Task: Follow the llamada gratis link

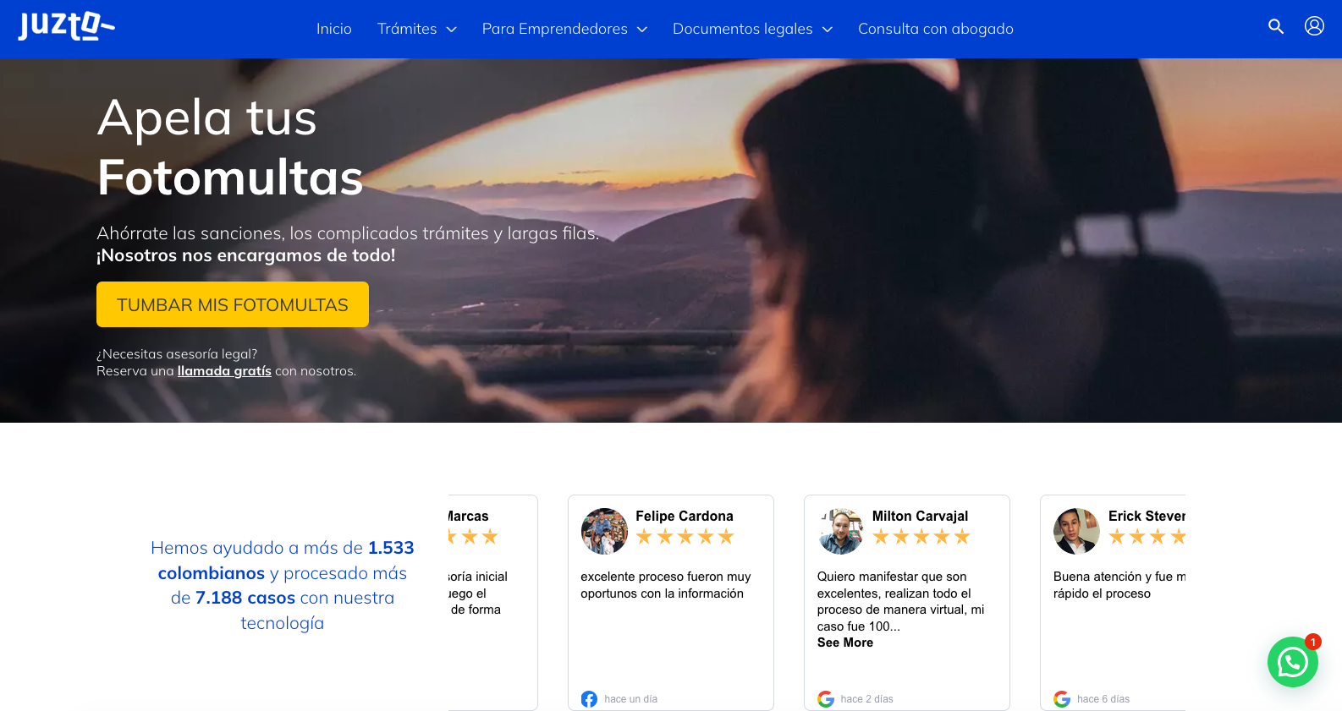Action: (224, 371)
